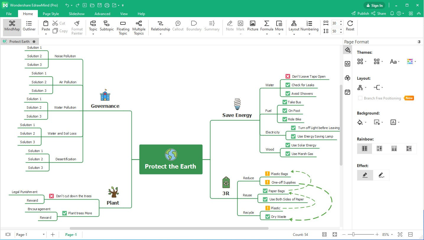Open the Formula tool

click(x=267, y=26)
